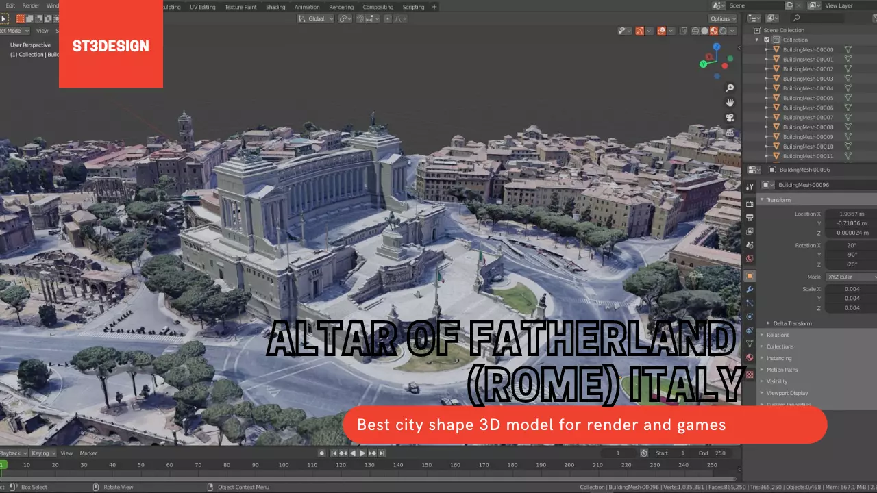Open the Physics properties tab icon

(750, 316)
